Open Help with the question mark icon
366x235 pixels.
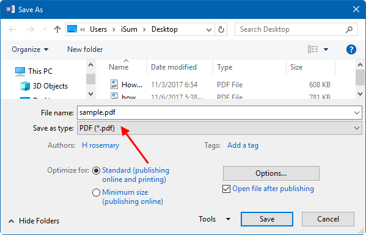(351, 49)
